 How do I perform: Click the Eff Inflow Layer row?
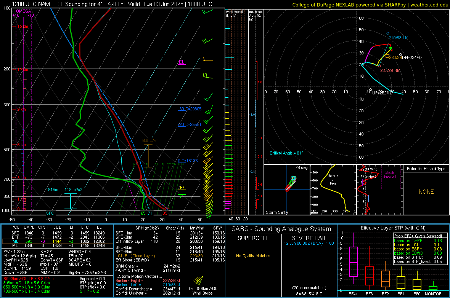pos(170,241)
